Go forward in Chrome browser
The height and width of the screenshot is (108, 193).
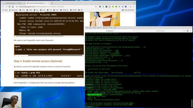[x=6, y=7]
